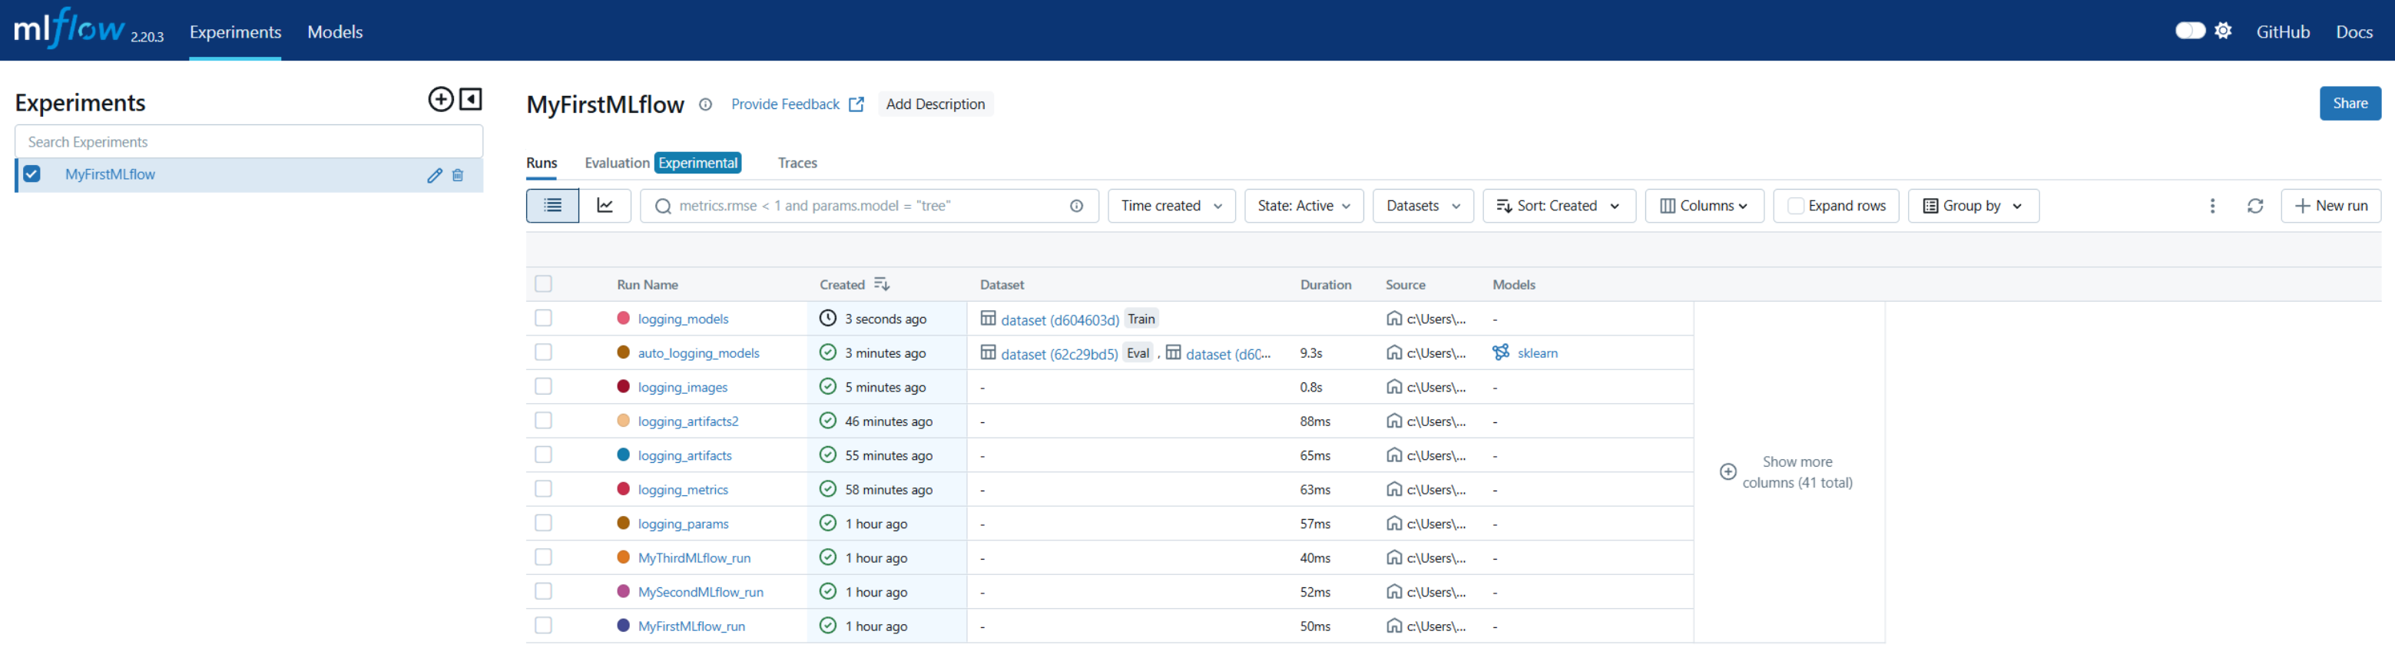Refresh the runs list
The image size is (2395, 661).
pyautogui.click(x=2255, y=206)
